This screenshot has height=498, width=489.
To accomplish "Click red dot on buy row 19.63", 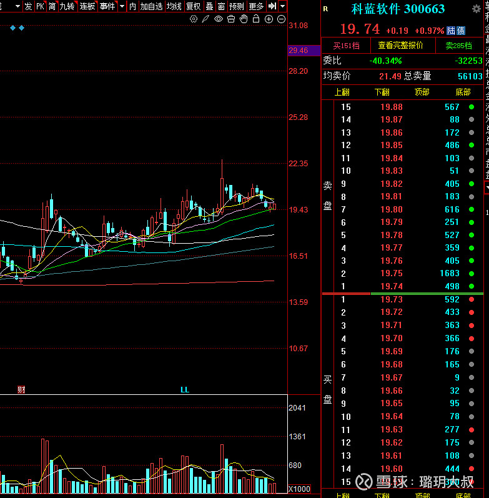I will pos(472,430).
